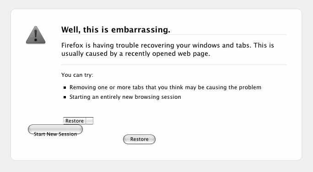Image resolution: width=313 pixels, height=172 pixels.
Task: Click the words "windows and tabs" in message
Action: [x=221, y=45]
